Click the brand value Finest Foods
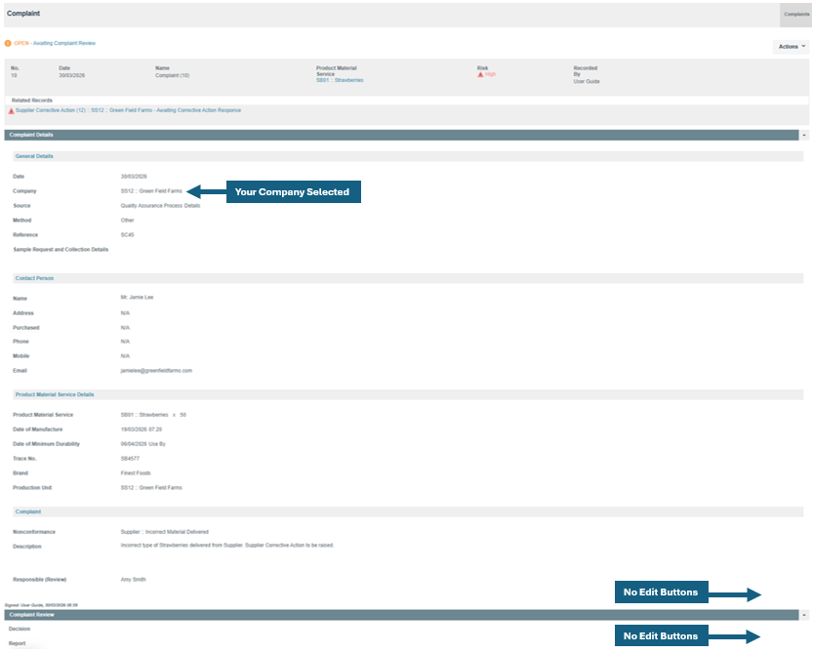This screenshot has height=653, width=813. pyautogui.click(x=136, y=473)
